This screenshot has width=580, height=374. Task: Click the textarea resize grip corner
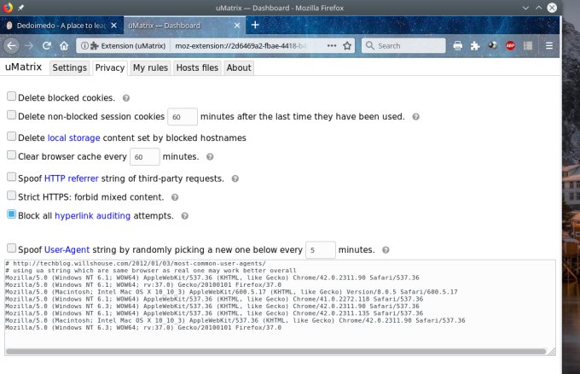(552, 352)
